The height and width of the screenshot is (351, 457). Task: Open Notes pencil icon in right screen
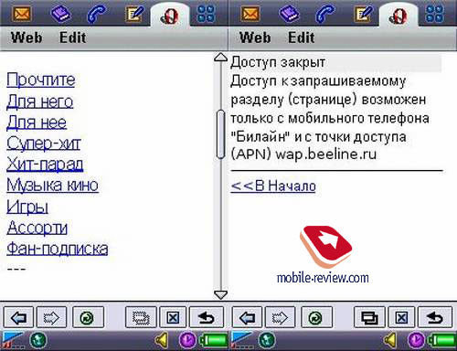point(364,14)
